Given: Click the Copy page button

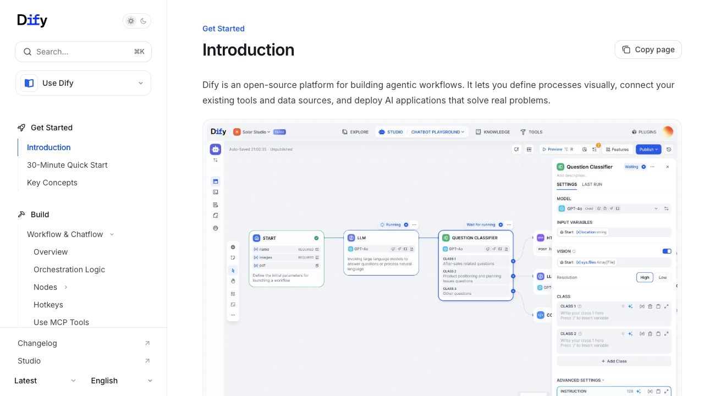Looking at the screenshot, I should pyautogui.click(x=648, y=50).
